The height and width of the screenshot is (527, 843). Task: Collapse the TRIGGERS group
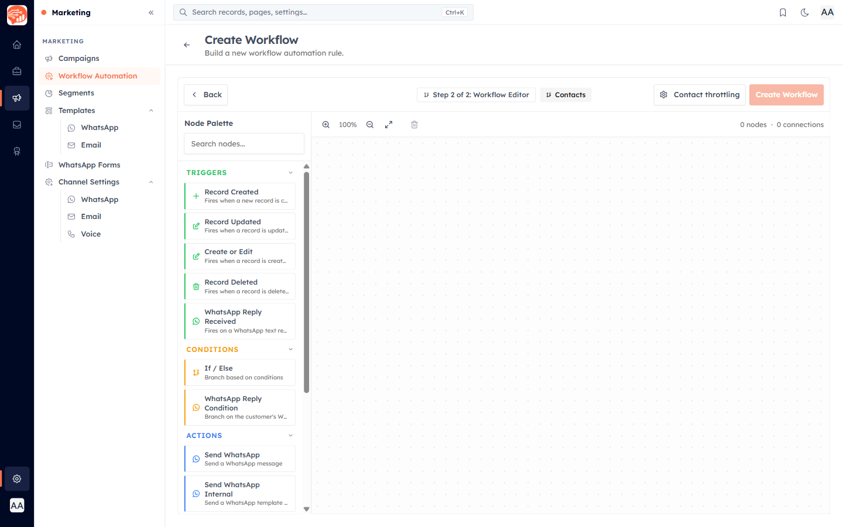click(x=290, y=173)
